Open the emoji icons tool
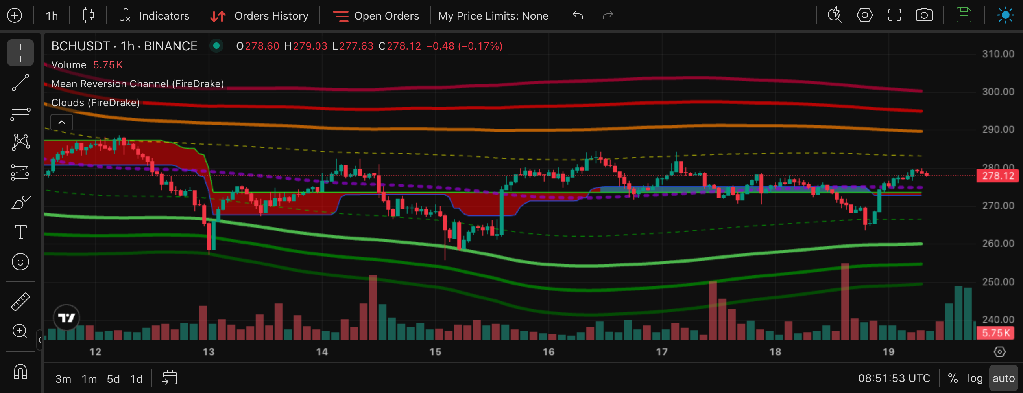The width and height of the screenshot is (1023, 393). [x=20, y=262]
